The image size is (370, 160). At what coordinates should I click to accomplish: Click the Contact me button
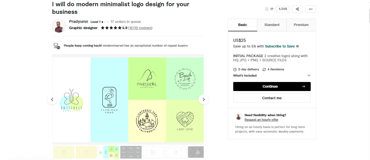tap(272, 98)
